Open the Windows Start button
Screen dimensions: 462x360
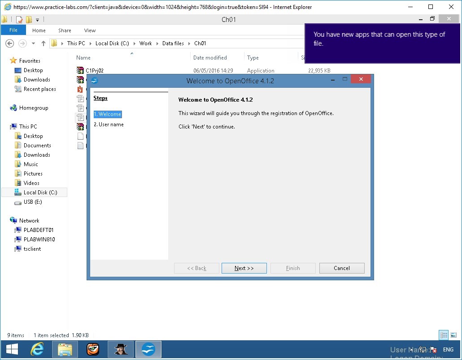[12, 349]
